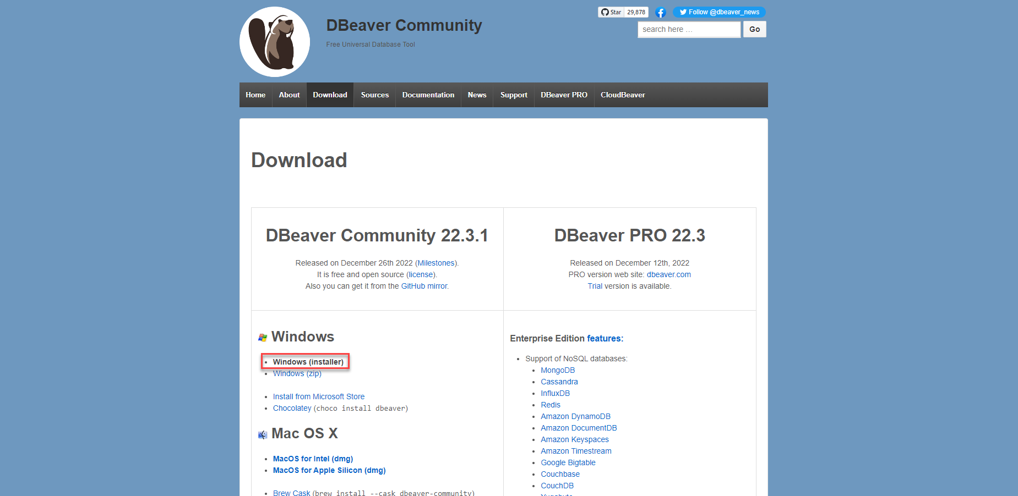
Task: Open the GitHub mirror link
Action: tap(424, 286)
